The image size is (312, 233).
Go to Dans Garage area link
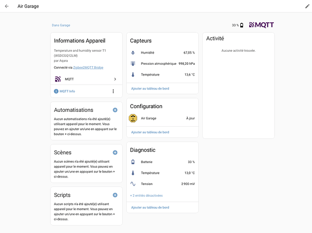click(x=61, y=25)
